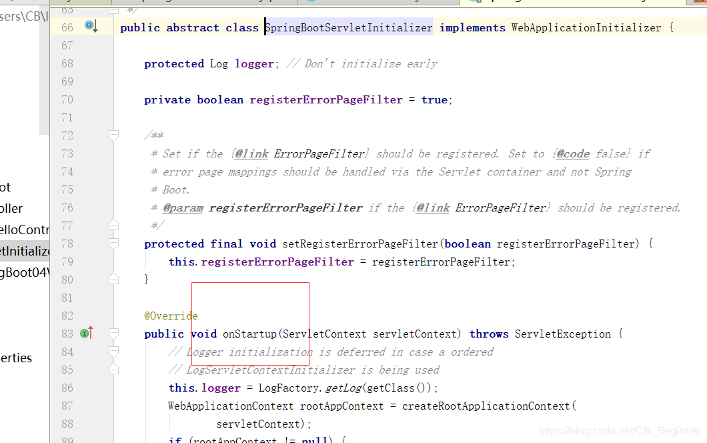This screenshot has height=443, width=707.
Task: Click the implements-method gutter icon on line 83
Action: (x=87, y=333)
